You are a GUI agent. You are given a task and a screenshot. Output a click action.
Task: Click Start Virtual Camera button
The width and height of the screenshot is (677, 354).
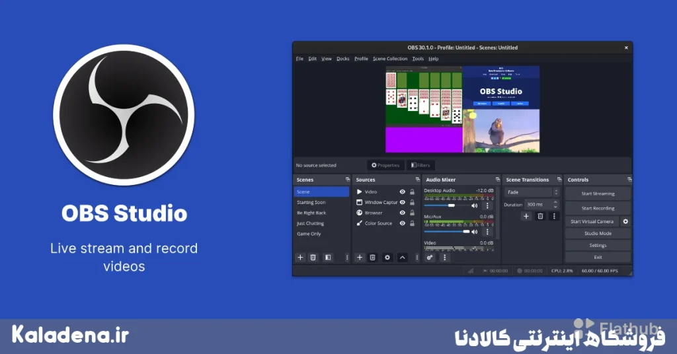pos(592,221)
